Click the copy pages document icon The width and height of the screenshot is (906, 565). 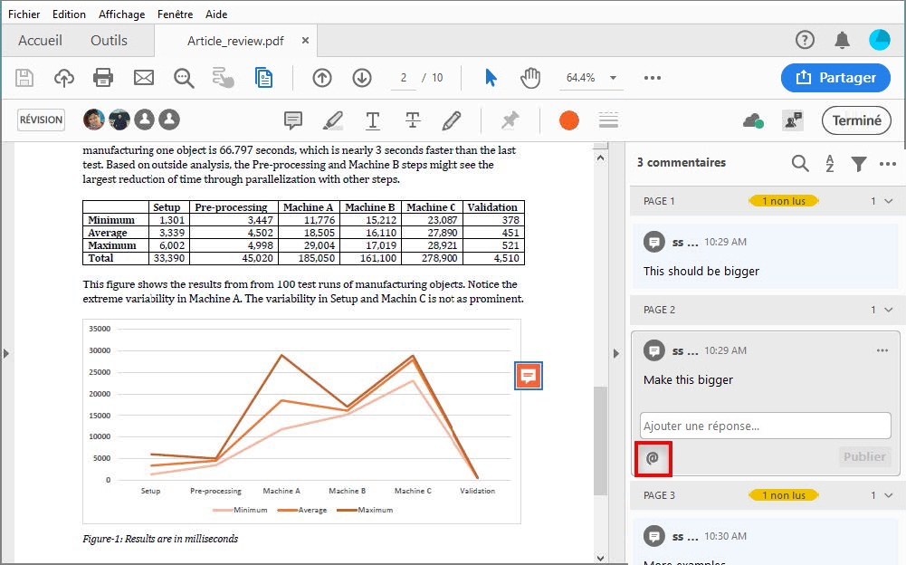coord(263,78)
